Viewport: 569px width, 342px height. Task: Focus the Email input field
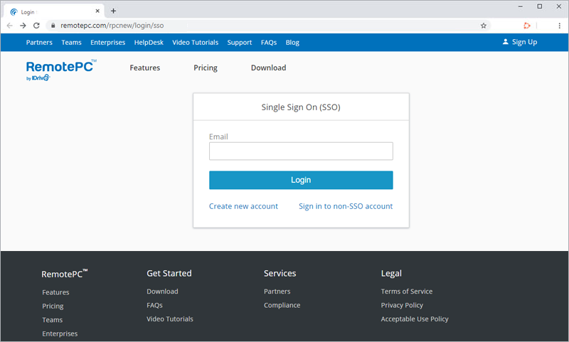[x=301, y=151]
